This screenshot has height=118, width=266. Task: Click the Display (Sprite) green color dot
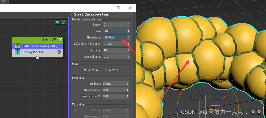pyautogui.click(x=59, y=52)
